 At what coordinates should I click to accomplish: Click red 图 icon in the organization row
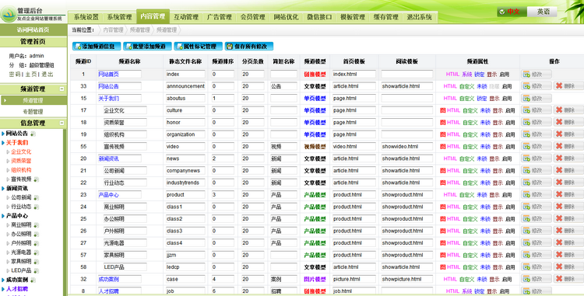[442, 134]
